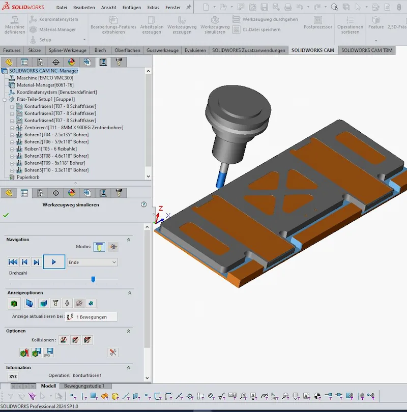
Task: Open the Extras menu
Action: point(153,7)
